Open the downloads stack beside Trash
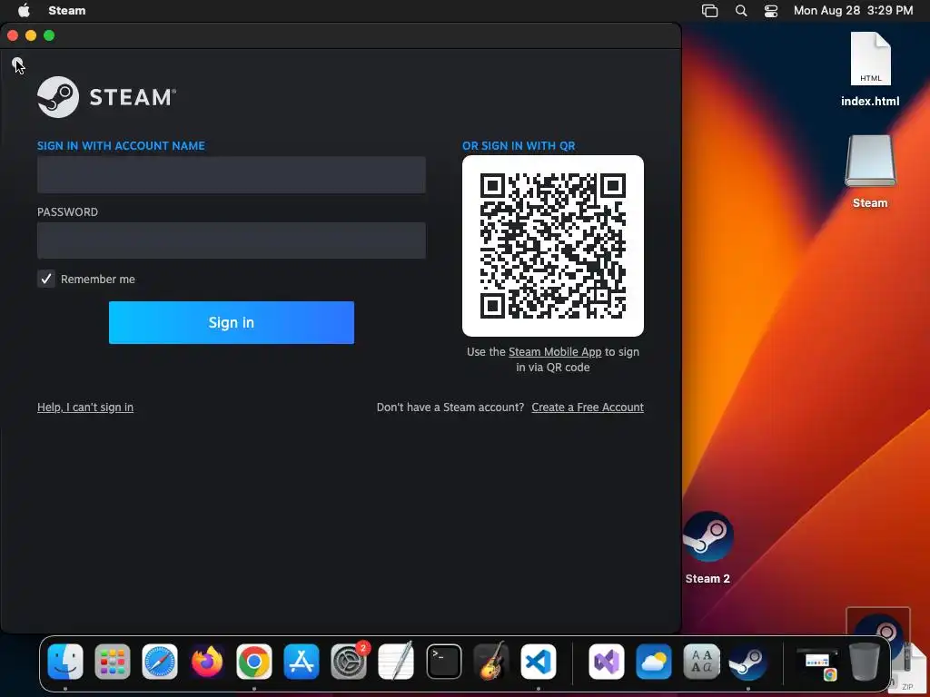930x697 pixels. click(816, 663)
